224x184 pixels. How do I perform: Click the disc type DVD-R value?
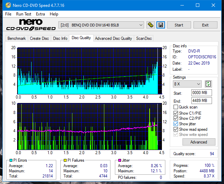pos(194,51)
